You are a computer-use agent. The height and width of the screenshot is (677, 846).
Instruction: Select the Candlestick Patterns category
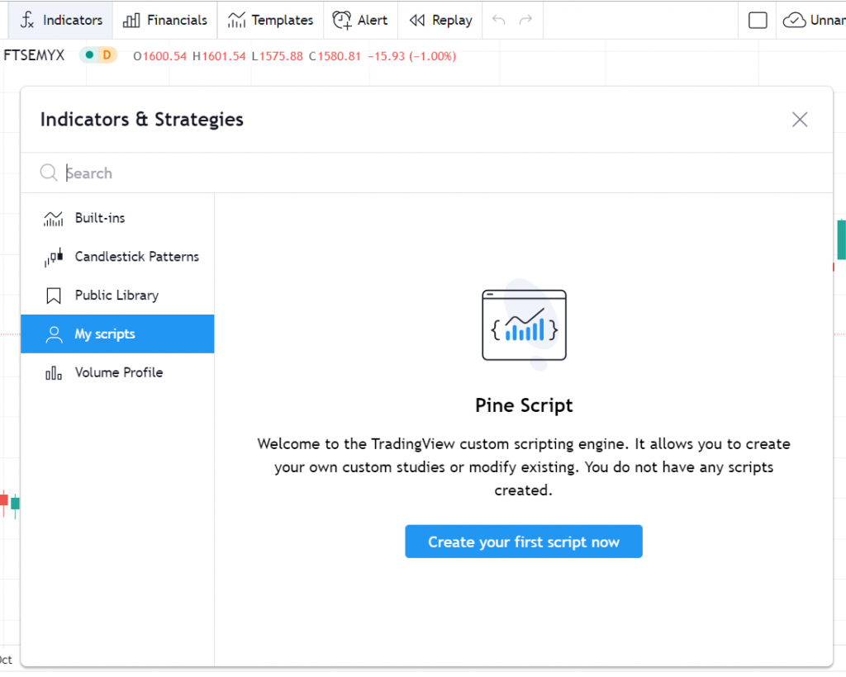(136, 257)
